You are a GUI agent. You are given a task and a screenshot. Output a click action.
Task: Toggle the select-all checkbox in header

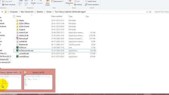(14, 16)
